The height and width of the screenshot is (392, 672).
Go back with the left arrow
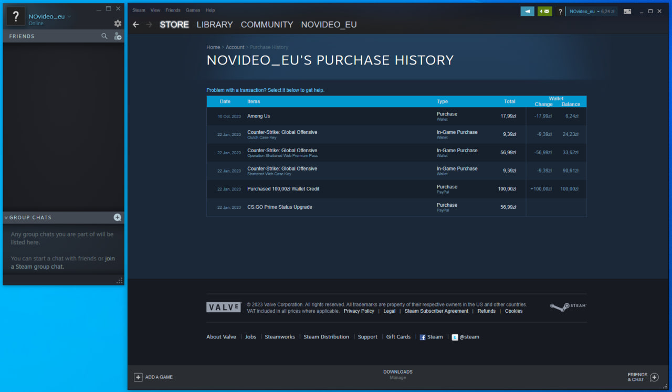pos(136,25)
